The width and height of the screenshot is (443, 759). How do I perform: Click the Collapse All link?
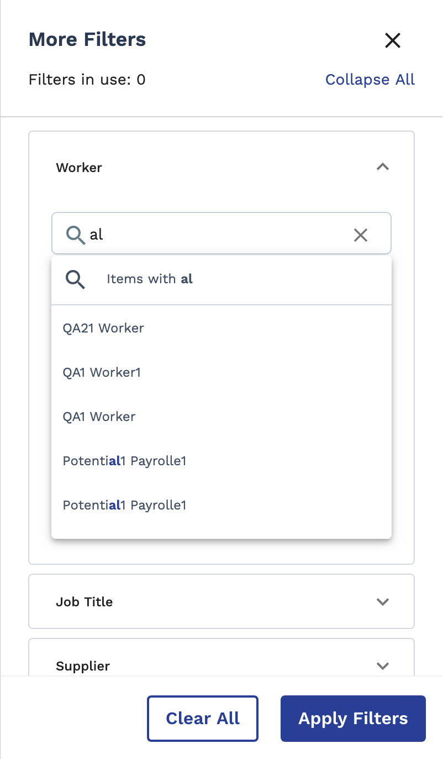tap(370, 80)
